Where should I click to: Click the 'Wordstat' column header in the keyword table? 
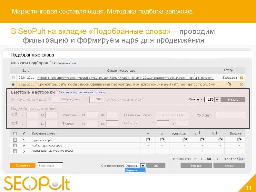pos(179,134)
